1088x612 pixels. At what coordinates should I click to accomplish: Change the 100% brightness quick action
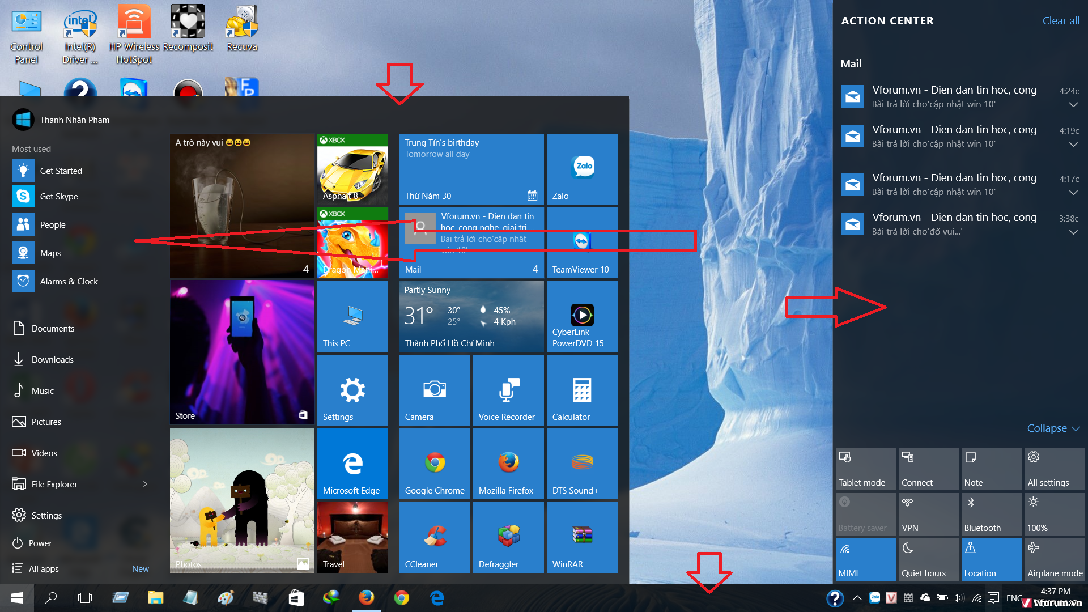(1054, 514)
